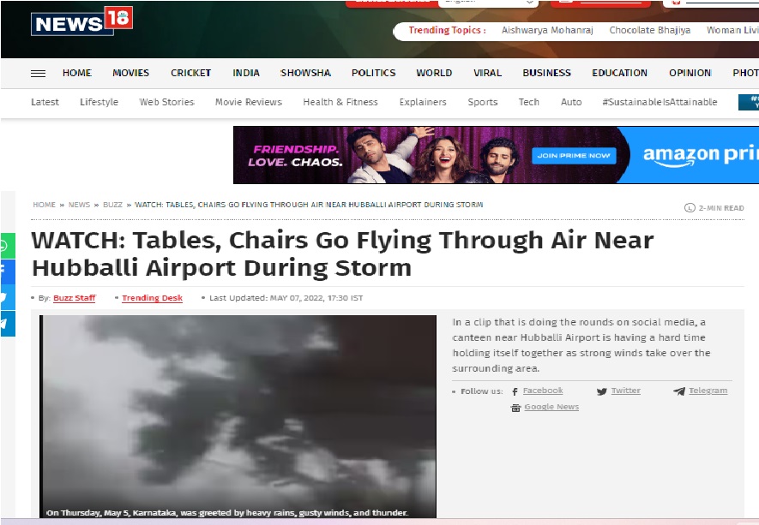The height and width of the screenshot is (525, 759).
Task: Select the Web Stories sub-navigation tab
Action: 167,102
